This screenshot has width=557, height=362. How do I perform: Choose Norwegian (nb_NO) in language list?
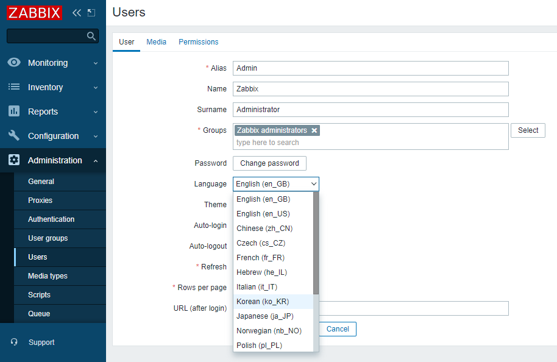click(273, 331)
